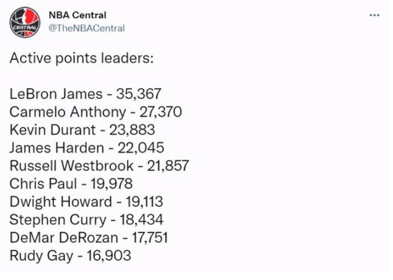This screenshot has height=280, width=393.
Task: Select the Russell Westbrook - 21,857 line
Action: click(99, 166)
